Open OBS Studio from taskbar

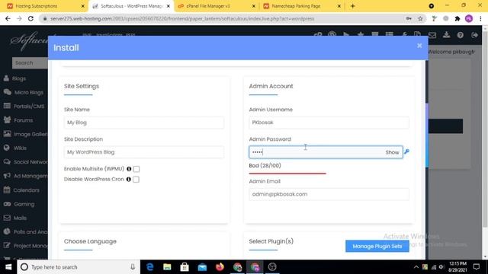[272, 267]
